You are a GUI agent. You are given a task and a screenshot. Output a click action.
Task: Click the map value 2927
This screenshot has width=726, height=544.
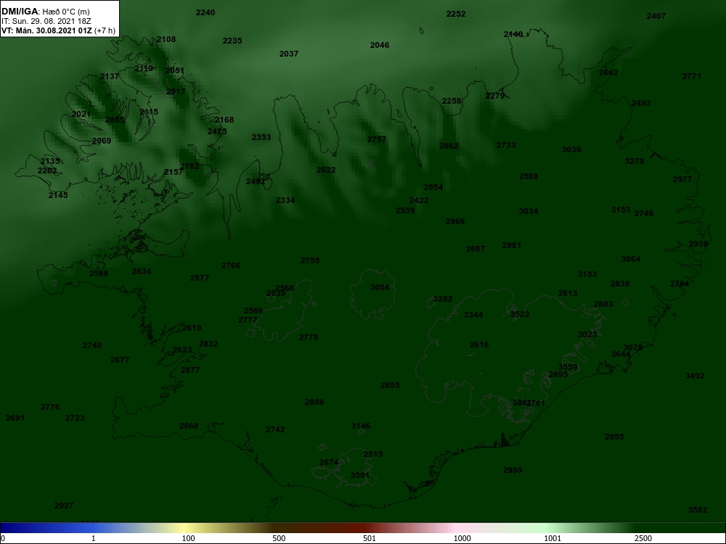[64, 506]
